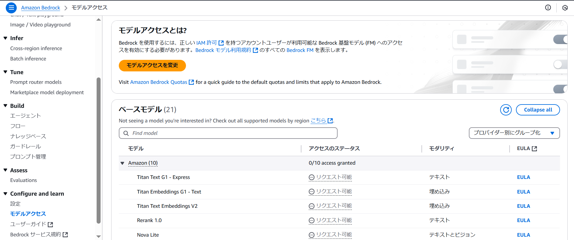The image size is (574, 240).
Task: Collapse the Infer sidebar section
Action: [x=5, y=38]
